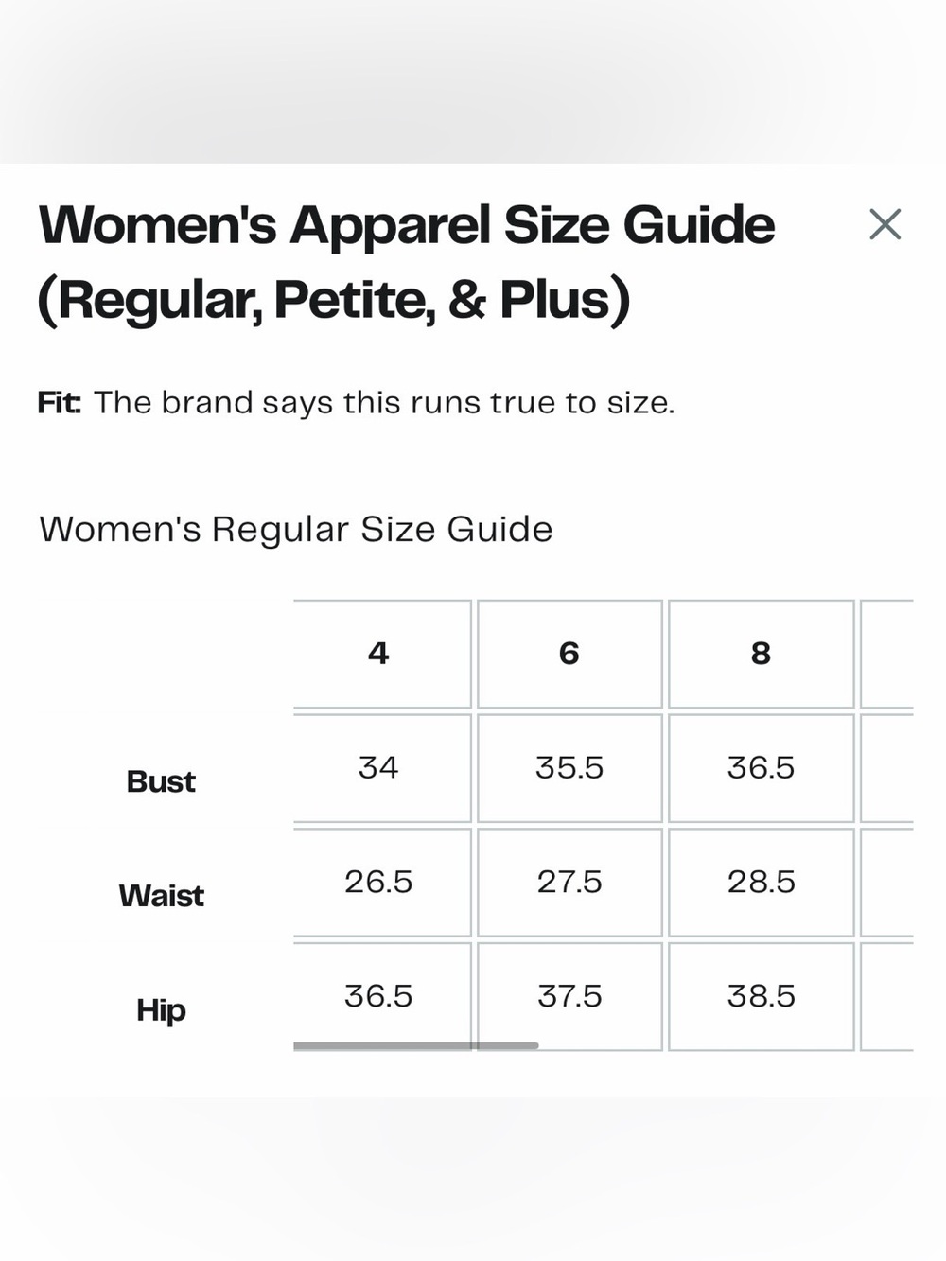Click the bust 35.5 cell

click(569, 768)
